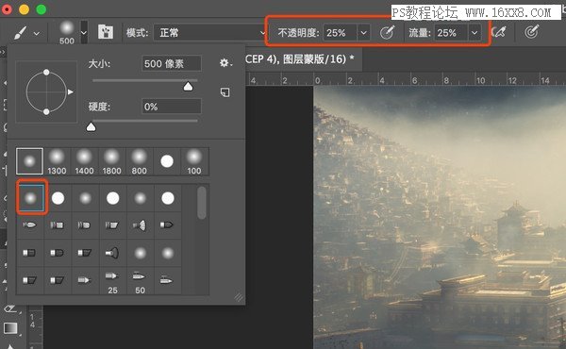Click the brush preview thumbnail labeled 500
This screenshot has width=566, height=349.
tap(67, 32)
